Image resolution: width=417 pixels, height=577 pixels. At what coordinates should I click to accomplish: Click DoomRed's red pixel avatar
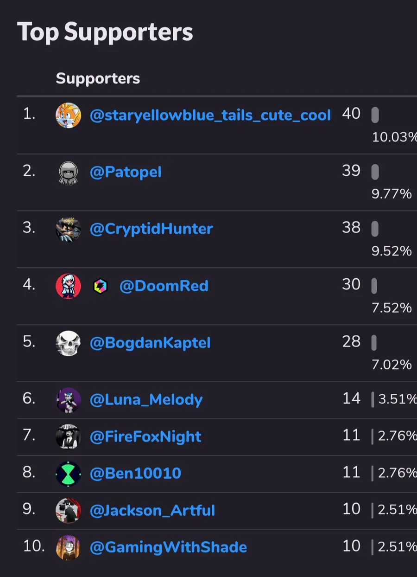pyautogui.click(x=68, y=286)
